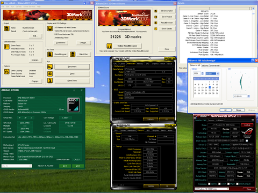Toggle the CUDA checkbox in GPU-Z

tap(219, 184)
